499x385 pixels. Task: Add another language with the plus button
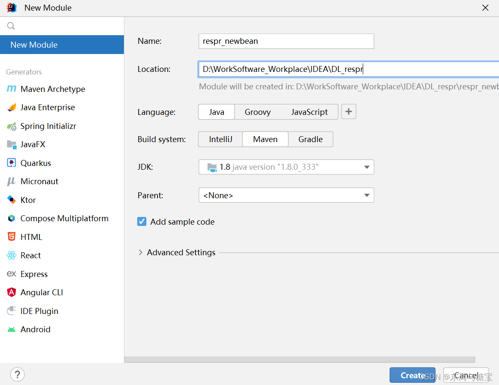click(x=349, y=112)
